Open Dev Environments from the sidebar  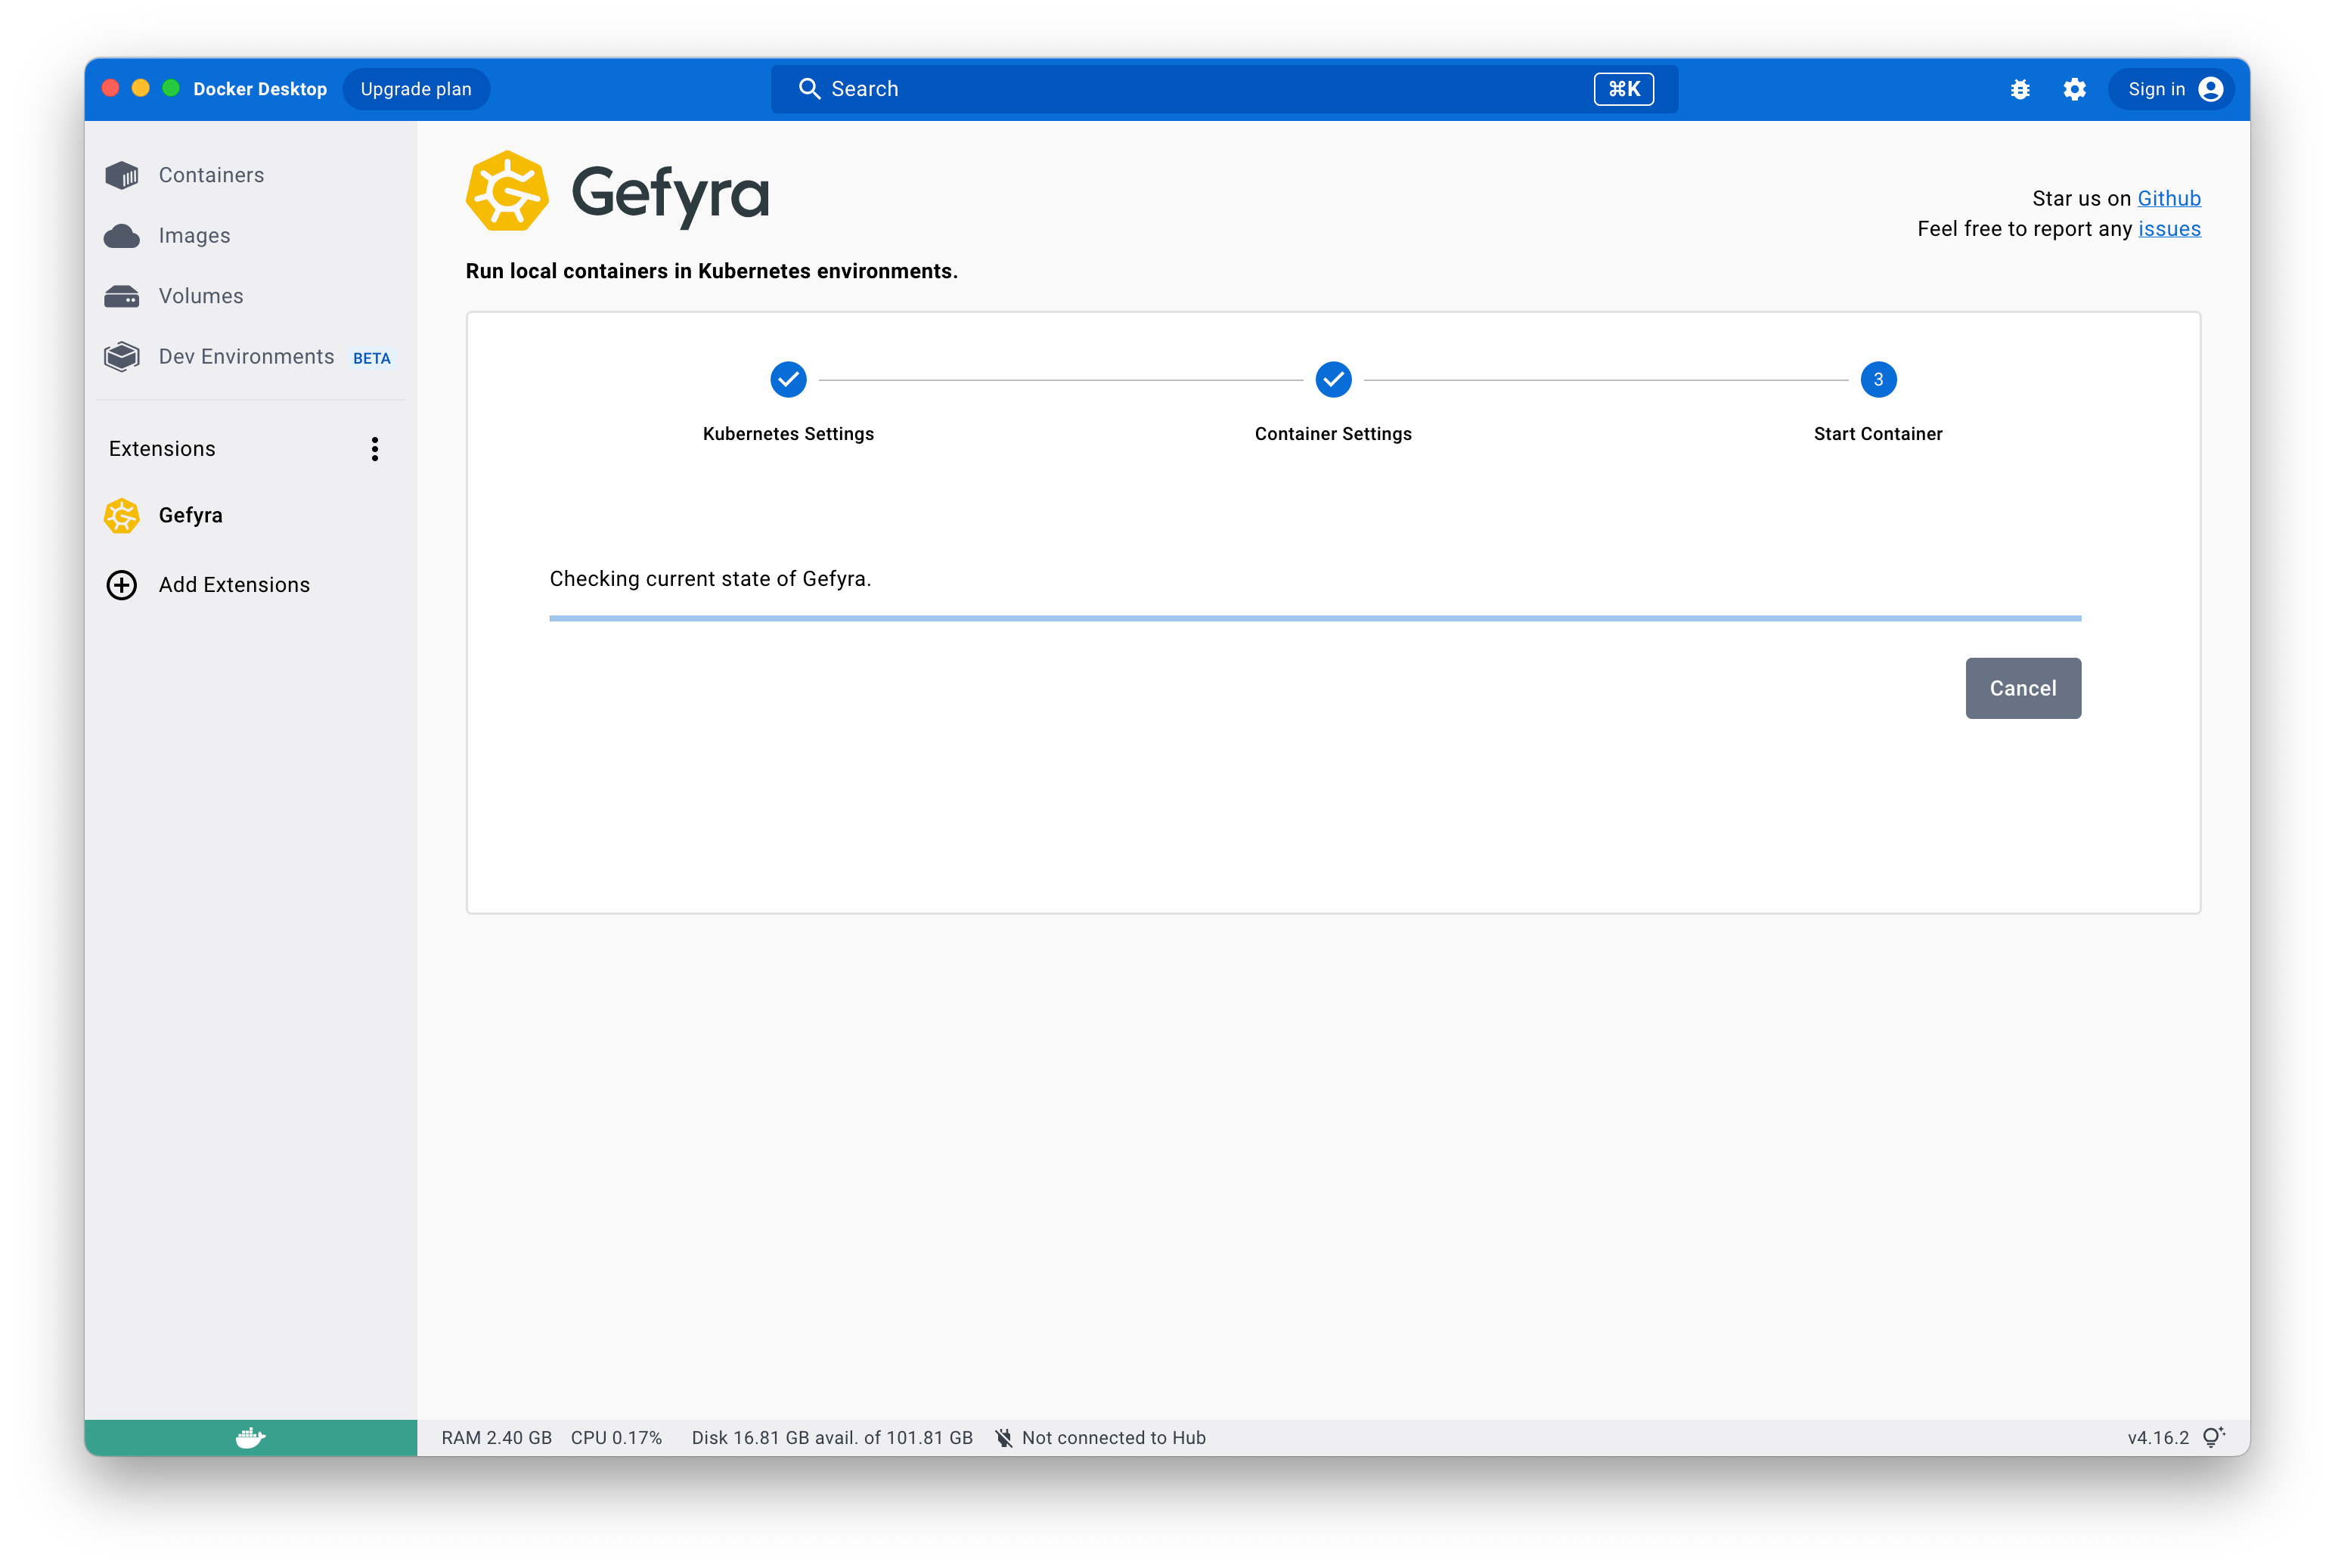coord(246,356)
